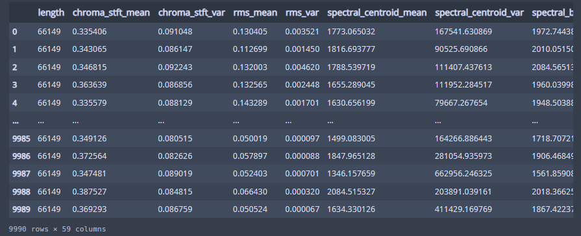
Task: Click cell value 0.066430
Action: (250, 192)
